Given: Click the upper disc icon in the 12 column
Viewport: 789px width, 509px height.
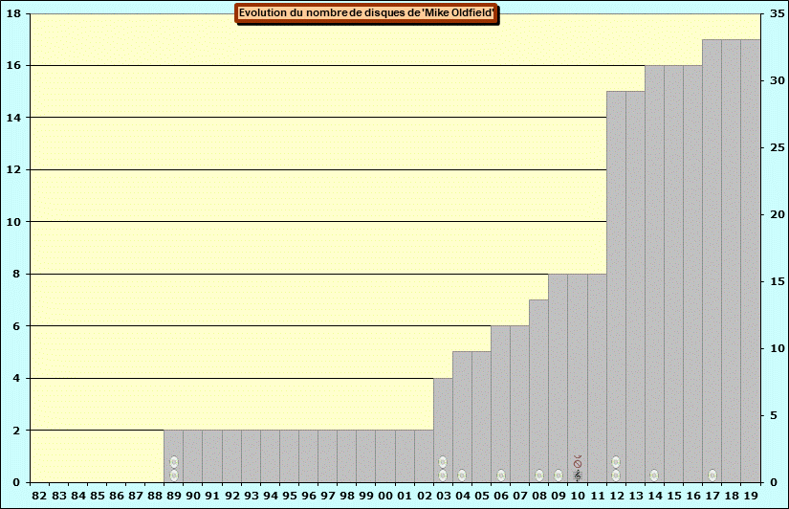Looking at the screenshot, I should [616, 462].
